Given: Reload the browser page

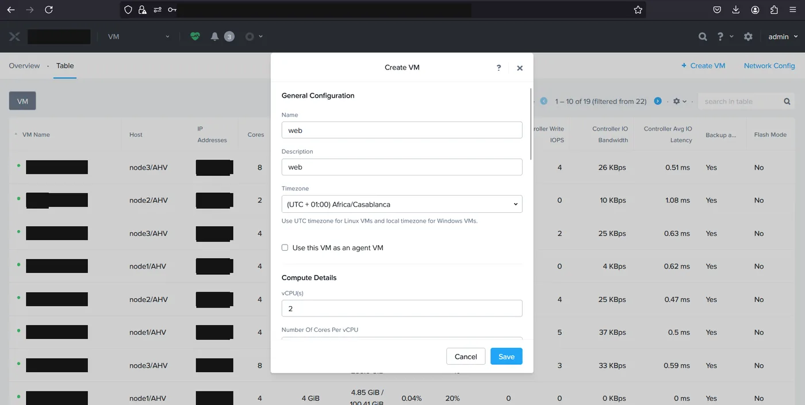Looking at the screenshot, I should pos(49,10).
